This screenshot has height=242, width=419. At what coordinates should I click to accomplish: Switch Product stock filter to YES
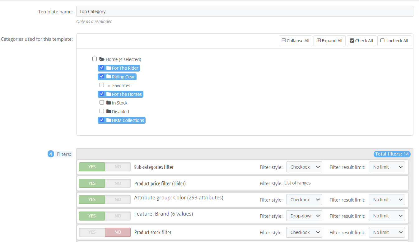pos(92,232)
